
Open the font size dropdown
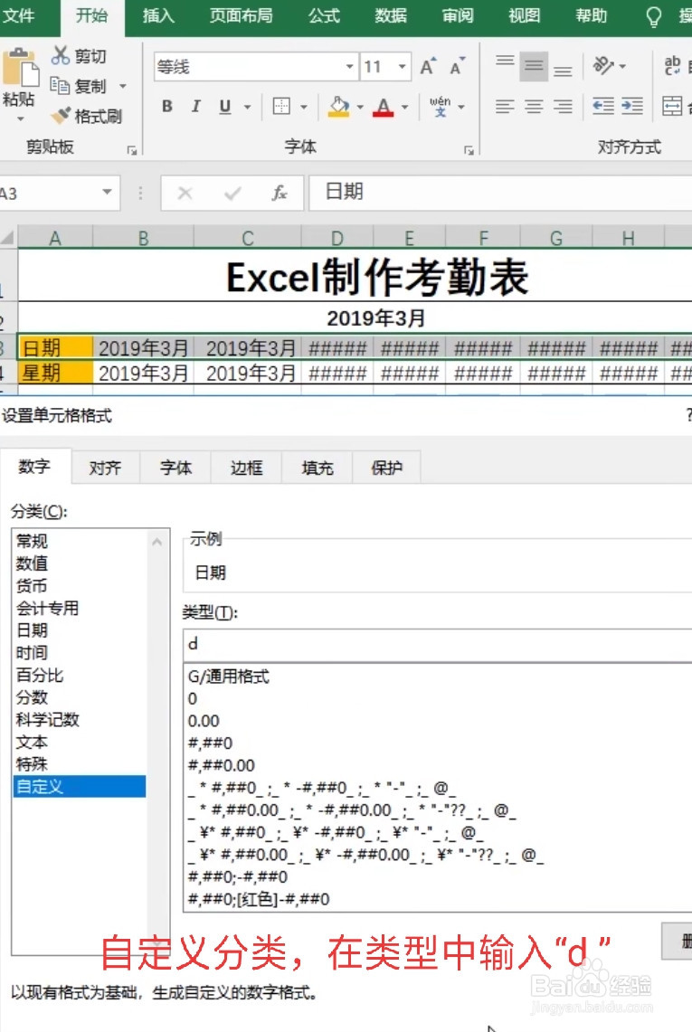[x=402, y=66]
